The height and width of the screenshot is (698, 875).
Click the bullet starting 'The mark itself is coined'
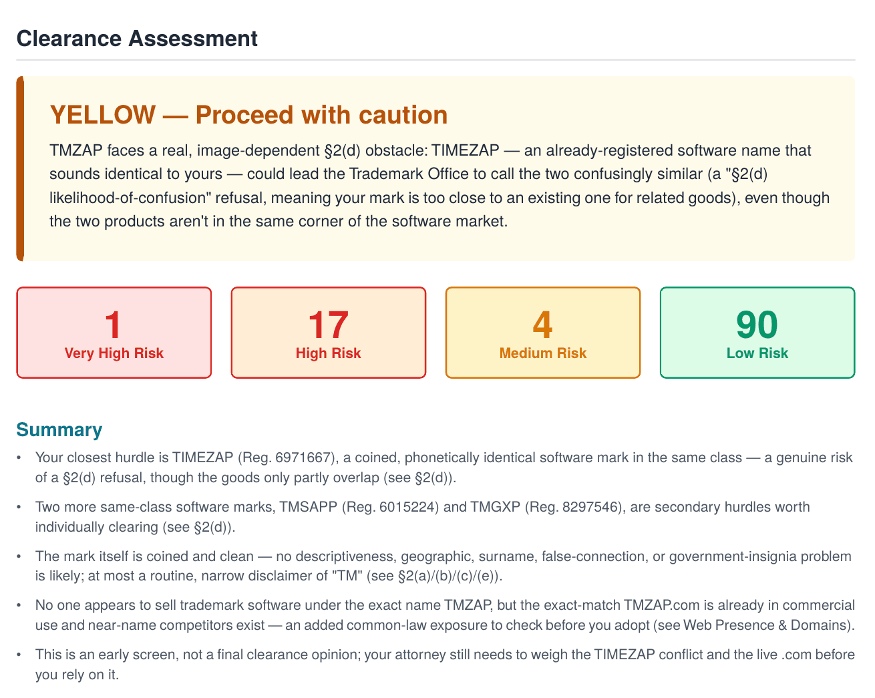444,566
